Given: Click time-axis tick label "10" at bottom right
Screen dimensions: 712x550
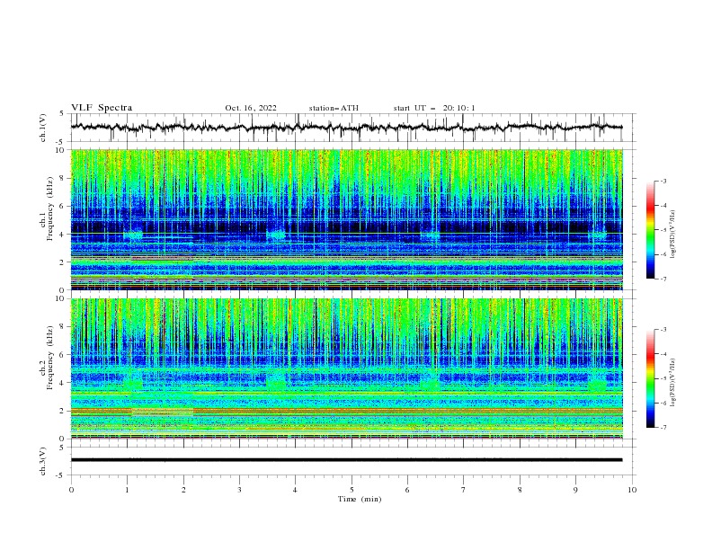Looking at the screenshot, I should click(x=632, y=490).
